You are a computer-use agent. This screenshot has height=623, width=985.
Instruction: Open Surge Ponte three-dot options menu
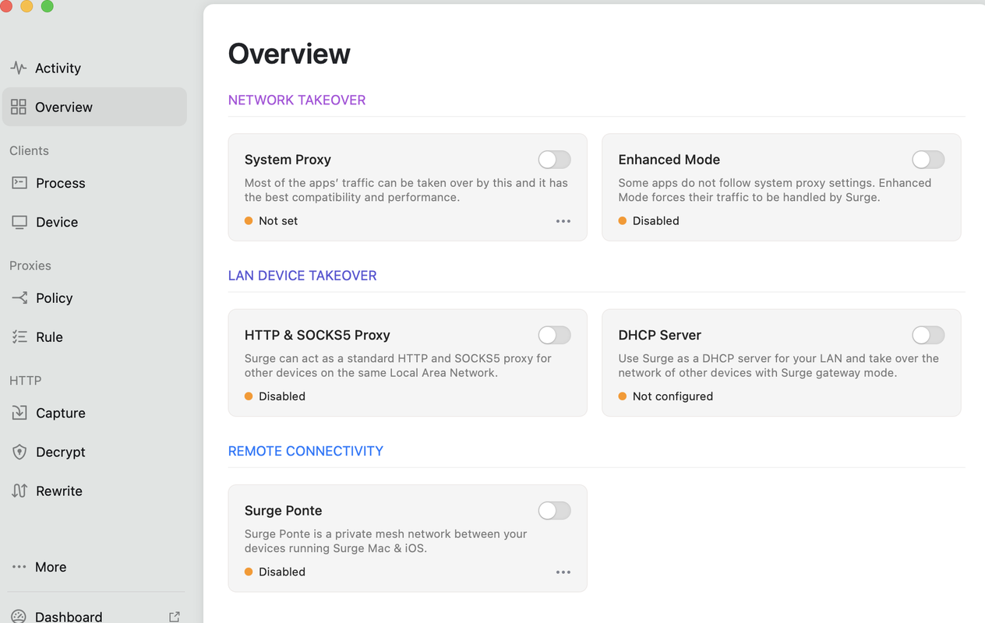[x=563, y=572]
